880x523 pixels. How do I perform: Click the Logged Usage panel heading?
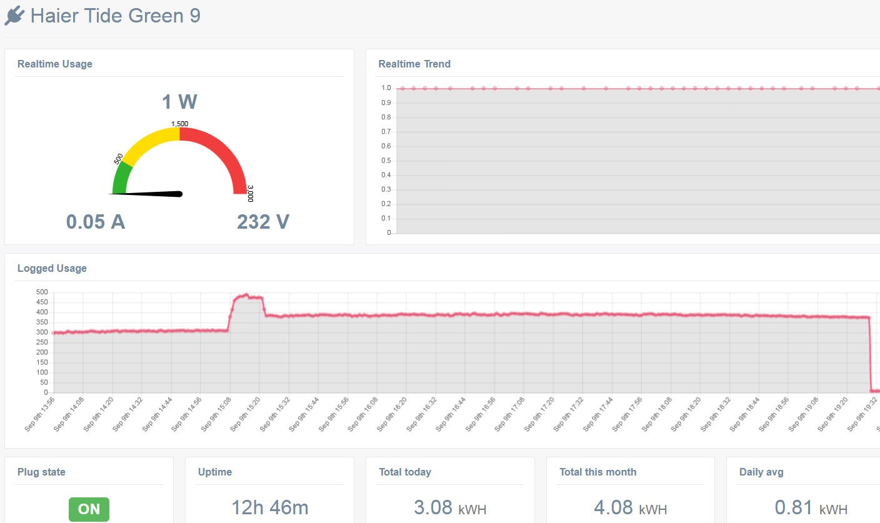52,268
